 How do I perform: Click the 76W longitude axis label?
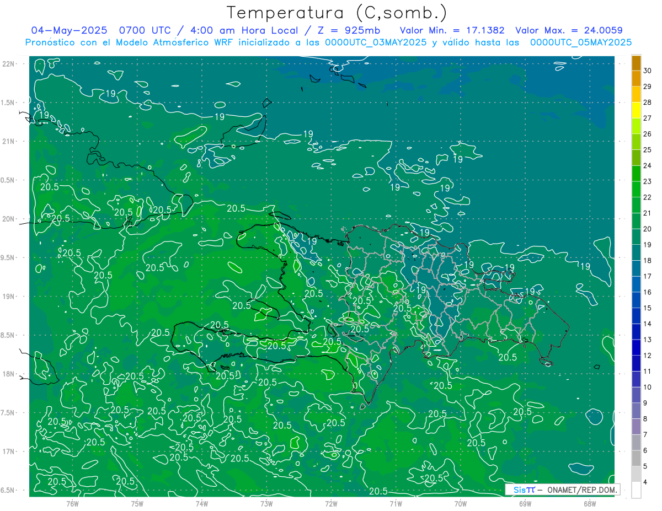pos(72,504)
